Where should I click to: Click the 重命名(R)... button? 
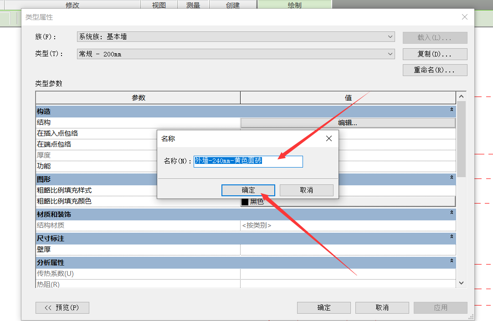click(x=435, y=70)
